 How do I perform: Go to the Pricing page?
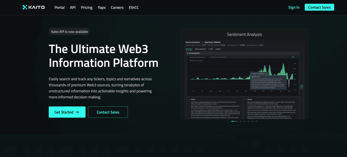tap(86, 7)
